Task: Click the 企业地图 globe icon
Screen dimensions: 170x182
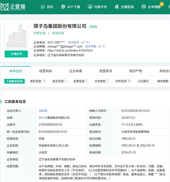Action: tap(144, 7)
